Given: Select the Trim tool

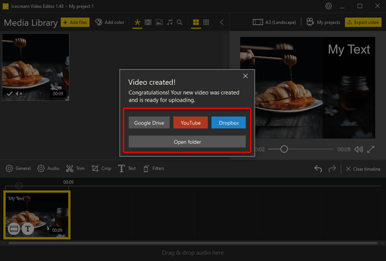Looking at the screenshot, I should pyautogui.click(x=75, y=169).
